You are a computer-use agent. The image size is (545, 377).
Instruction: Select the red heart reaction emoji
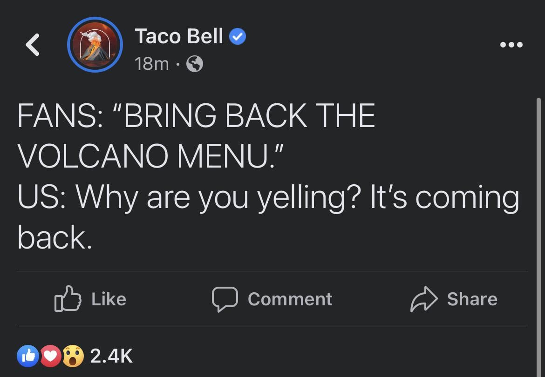pyautogui.click(x=51, y=356)
